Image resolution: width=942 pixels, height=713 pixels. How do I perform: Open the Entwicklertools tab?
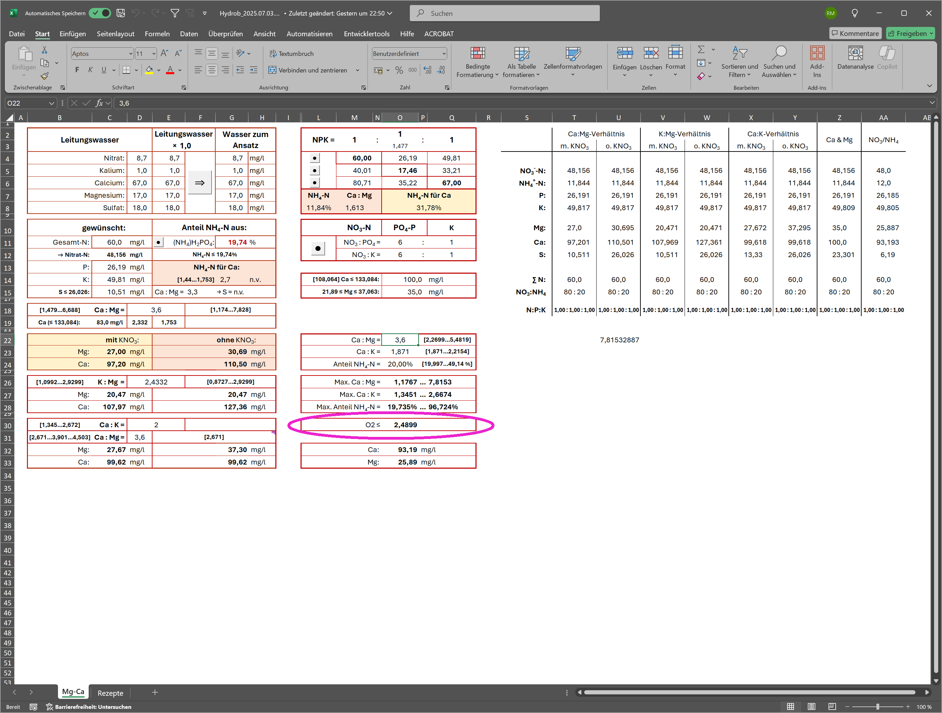point(367,33)
